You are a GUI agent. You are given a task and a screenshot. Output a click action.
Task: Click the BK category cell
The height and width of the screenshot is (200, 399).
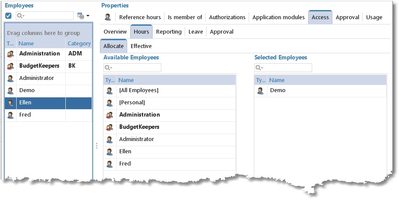pos(78,66)
